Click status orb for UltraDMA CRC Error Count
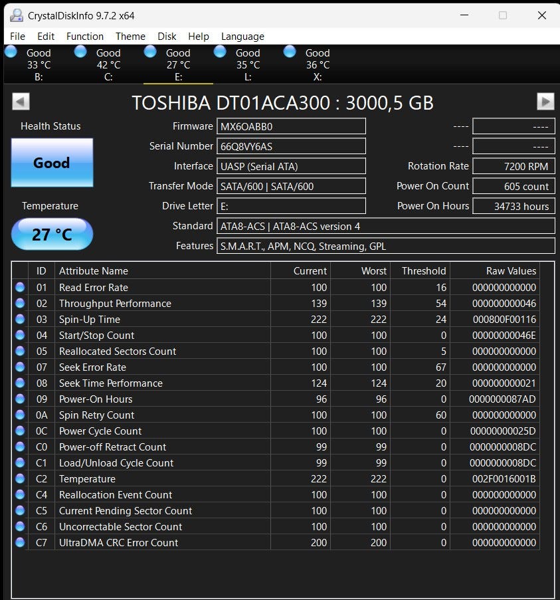560x600 pixels. click(20, 542)
